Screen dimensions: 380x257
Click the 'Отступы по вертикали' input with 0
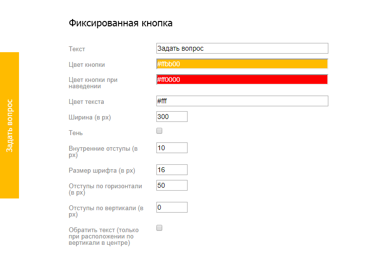(171, 207)
